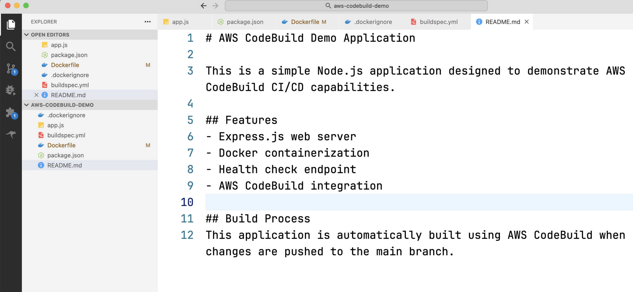The image size is (633, 292).
Task: Go back with the left arrow
Action: coord(204,6)
